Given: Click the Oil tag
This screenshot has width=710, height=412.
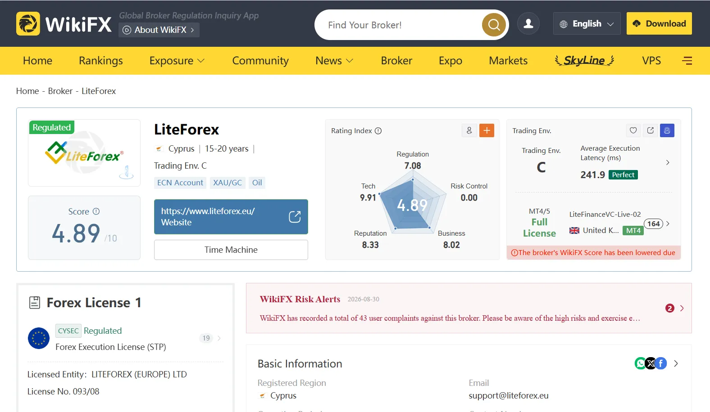Looking at the screenshot, I should (x=257, y=183).
